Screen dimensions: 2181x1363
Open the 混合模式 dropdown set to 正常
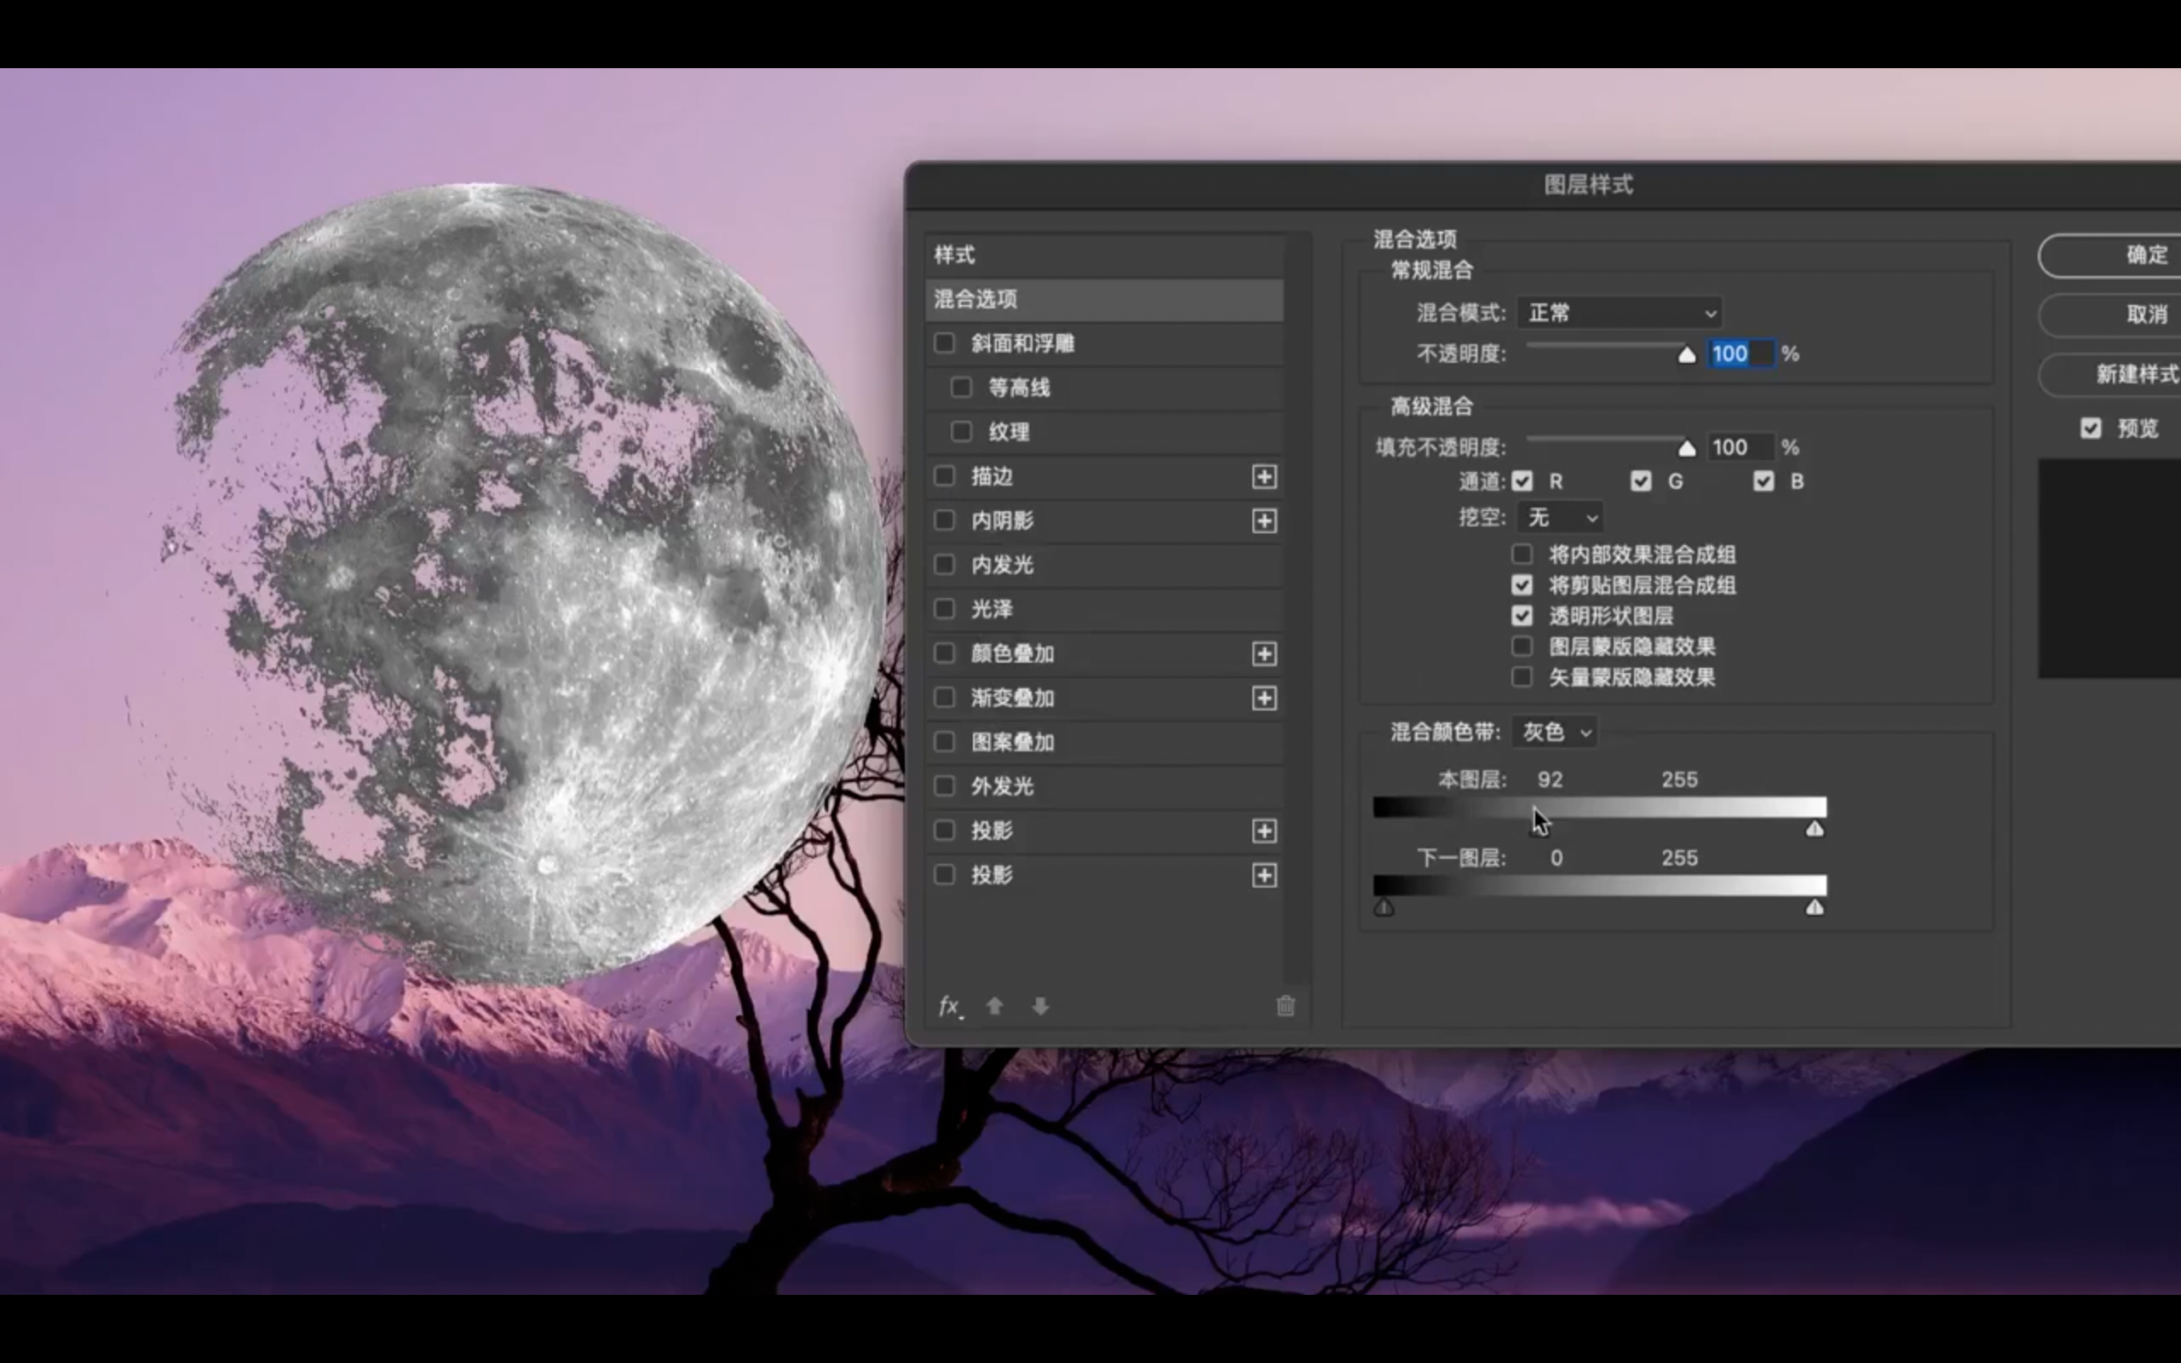coord(1620,313)
